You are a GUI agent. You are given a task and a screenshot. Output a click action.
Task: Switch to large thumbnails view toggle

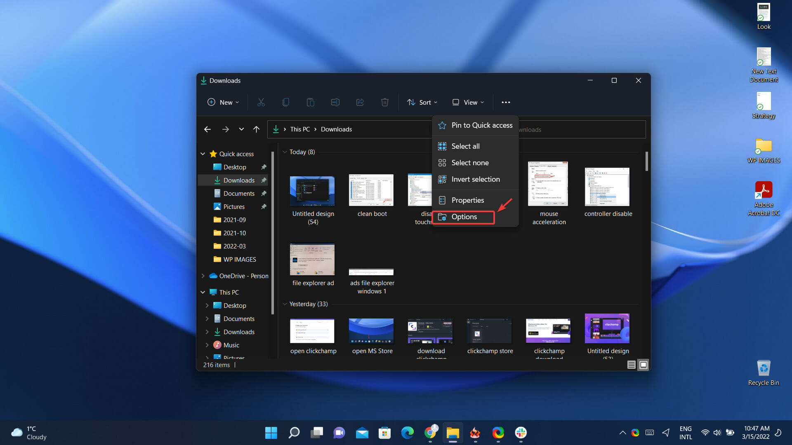(x=643, y=365)
